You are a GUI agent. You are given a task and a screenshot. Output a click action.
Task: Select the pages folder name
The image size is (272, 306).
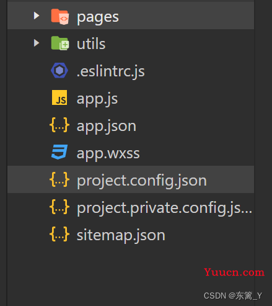(98, 17)
